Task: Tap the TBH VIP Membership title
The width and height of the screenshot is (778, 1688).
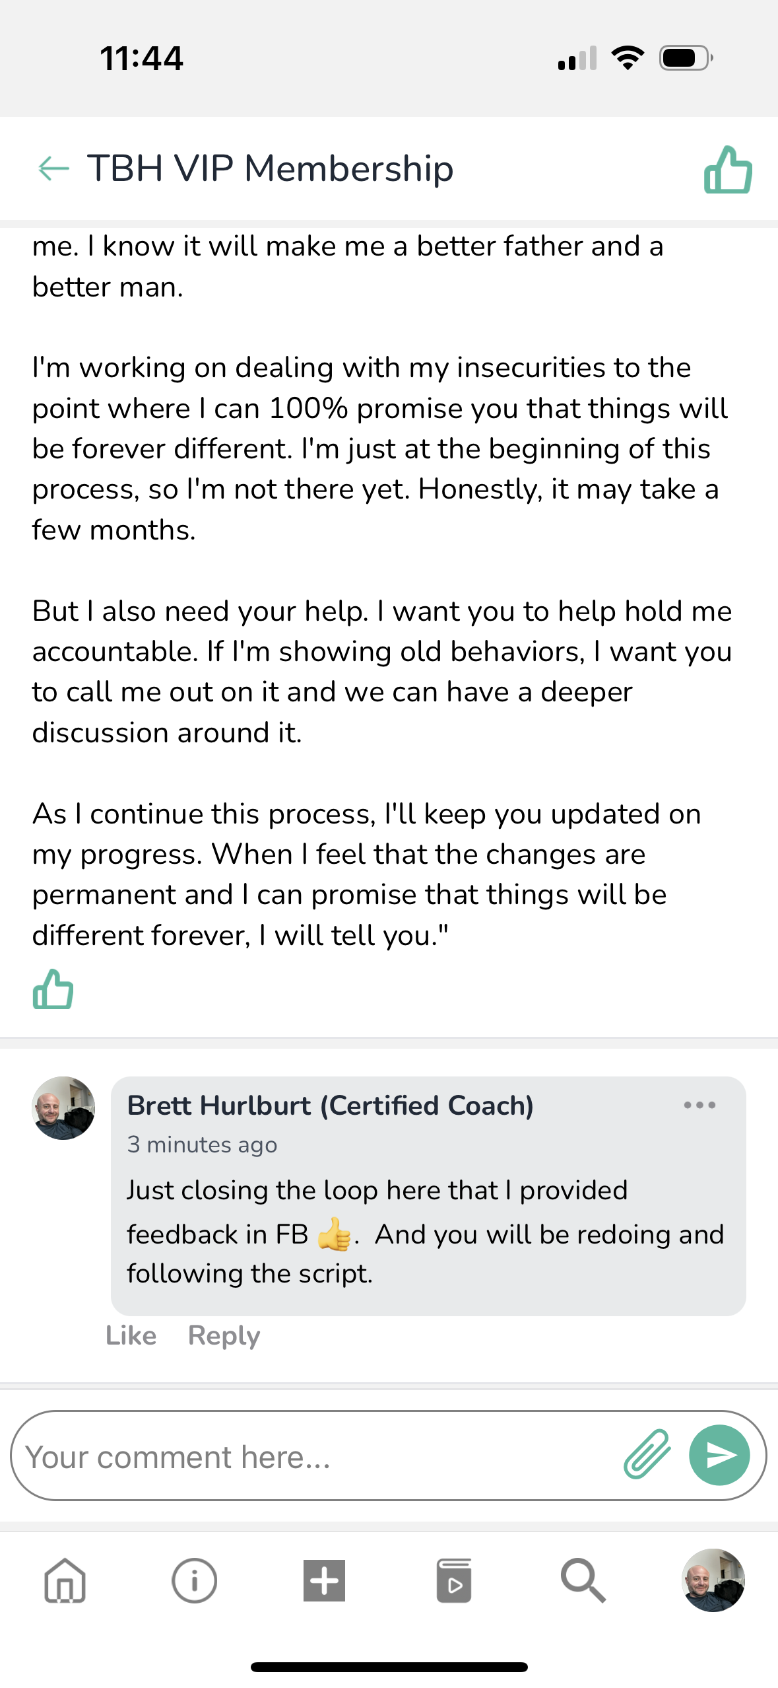Action: coord(270,168)
